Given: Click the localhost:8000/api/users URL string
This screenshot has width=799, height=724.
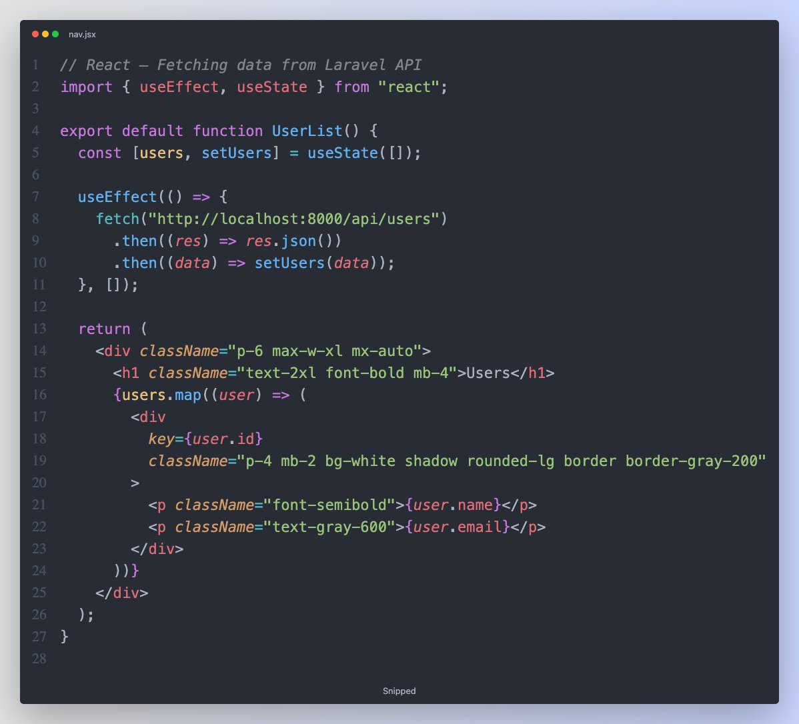Looking at the screenshot, I should coord(293,219).
